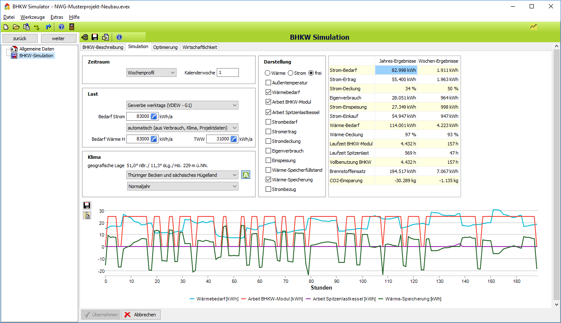This screenshot has width=561, height=323.
Task: Click the chart icon in the top-right header
Action: pyautogui.click(x=534, y=27)
